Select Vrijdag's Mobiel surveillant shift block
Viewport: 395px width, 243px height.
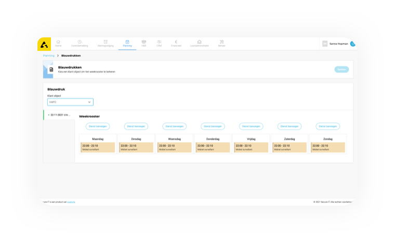[x=251, y=149]
